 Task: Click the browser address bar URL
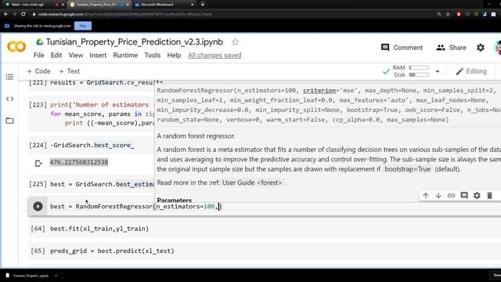coord(125,14)
